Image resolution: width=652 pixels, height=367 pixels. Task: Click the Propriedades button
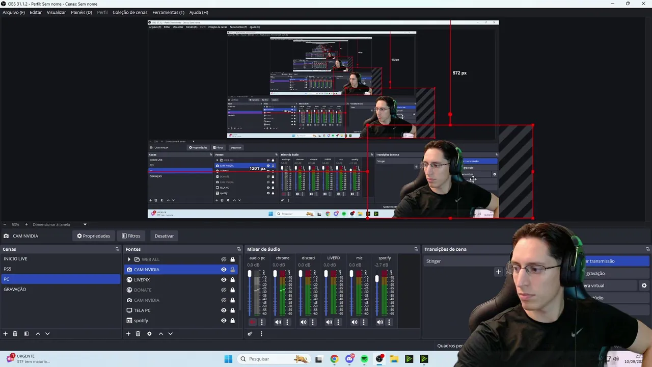click(94, 236)
